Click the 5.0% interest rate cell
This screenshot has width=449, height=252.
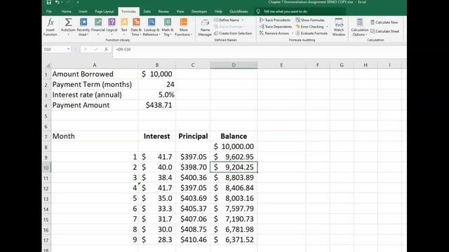(157, 94)
